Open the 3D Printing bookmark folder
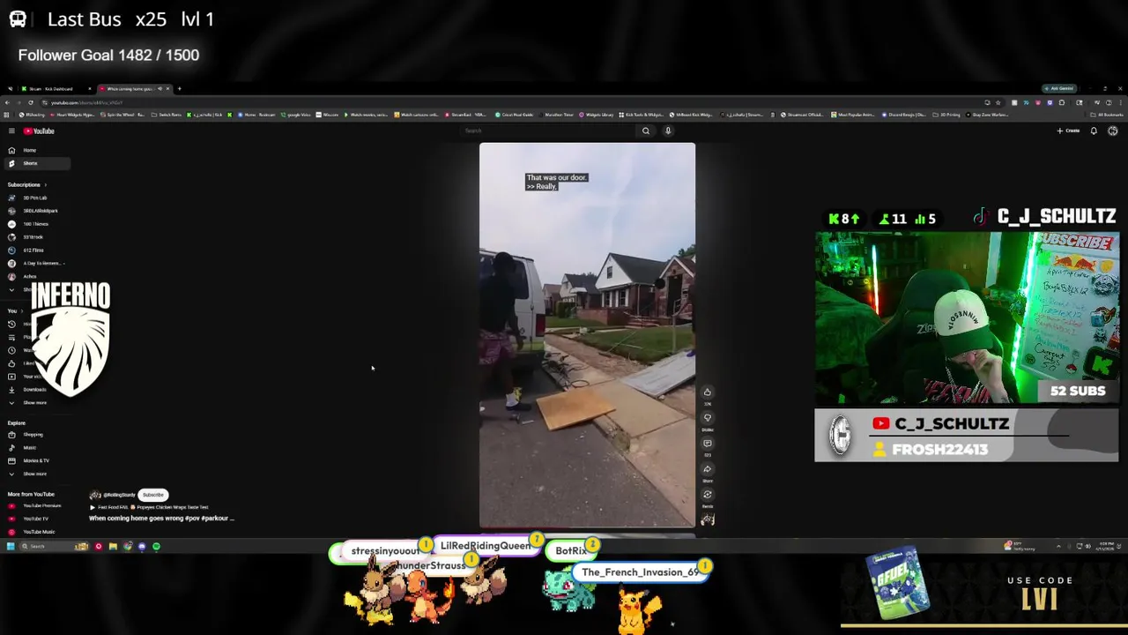The width and height of the screenshot is (1128, 635). click(x=946, y=115)
